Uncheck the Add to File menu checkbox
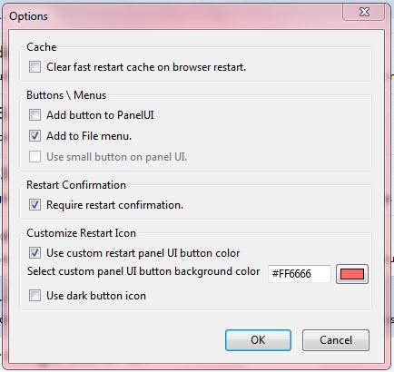 click(x=34, y=136)
